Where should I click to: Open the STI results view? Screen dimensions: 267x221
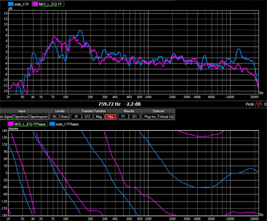(x=135, y=117)
